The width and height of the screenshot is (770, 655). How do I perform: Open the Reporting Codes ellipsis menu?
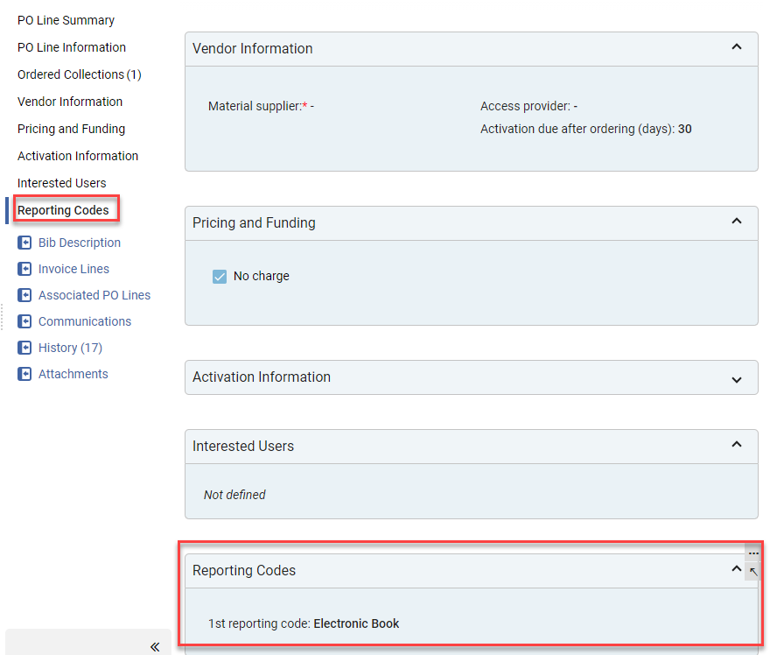point(753,553)
